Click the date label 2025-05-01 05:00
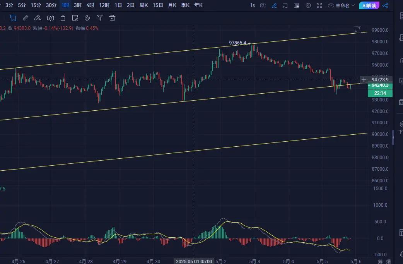Screen dimensions: 403x264 pos(194,261)
